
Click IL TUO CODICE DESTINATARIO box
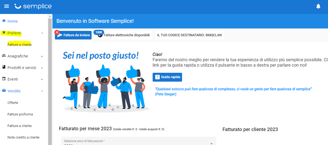point(190,35)
